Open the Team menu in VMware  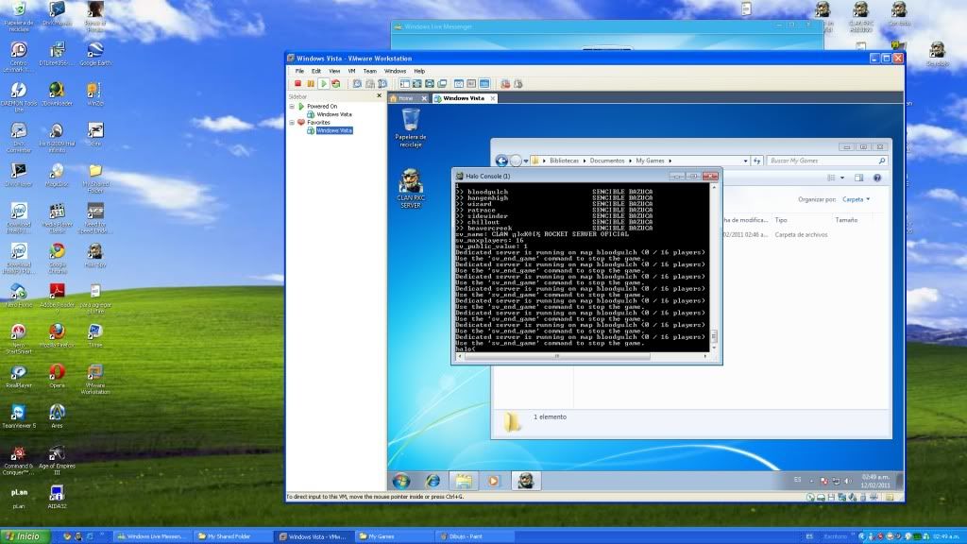(370, 72)
